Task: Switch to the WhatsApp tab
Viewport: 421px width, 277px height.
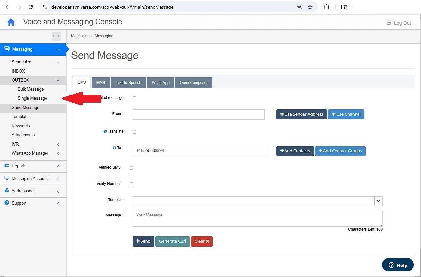Action: coord(160,83)
